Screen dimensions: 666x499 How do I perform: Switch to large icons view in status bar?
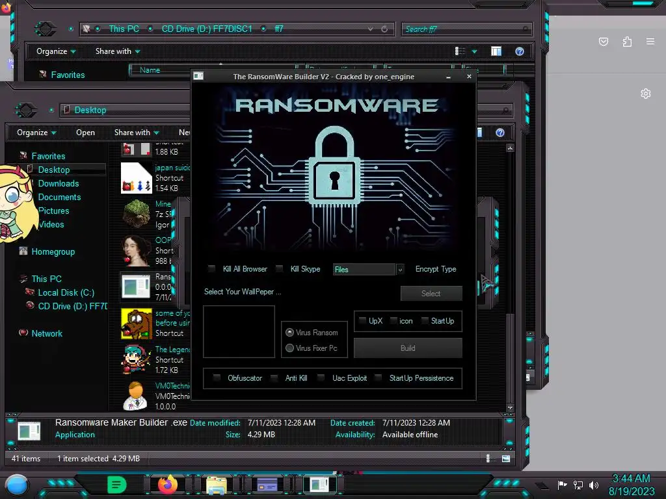506,458
